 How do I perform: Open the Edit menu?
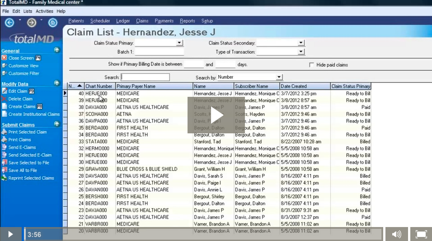tap(16, 11)
